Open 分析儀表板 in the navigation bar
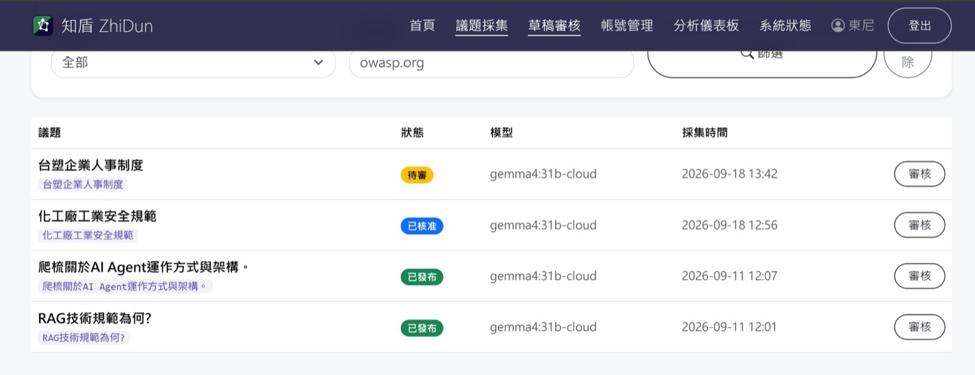Screen dimensions: 975x375 [x=706, y=26]
